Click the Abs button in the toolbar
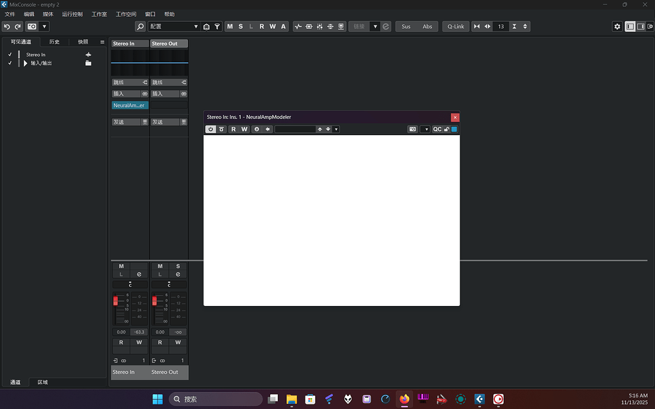Viewport: 655px width, 409px height. coord(428,26)
